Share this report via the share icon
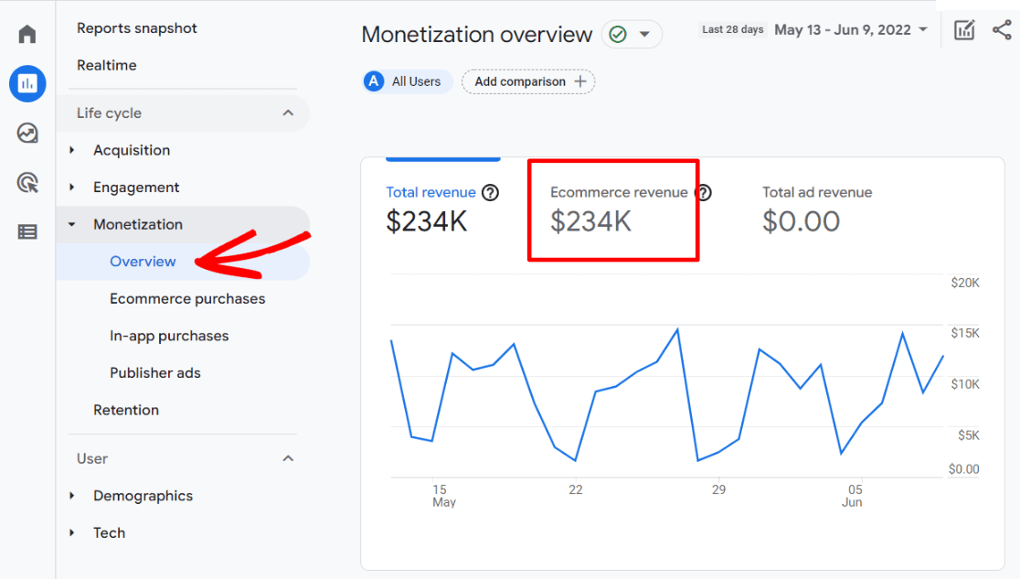Screen dimensions: 1020x579 (1004, 29)
